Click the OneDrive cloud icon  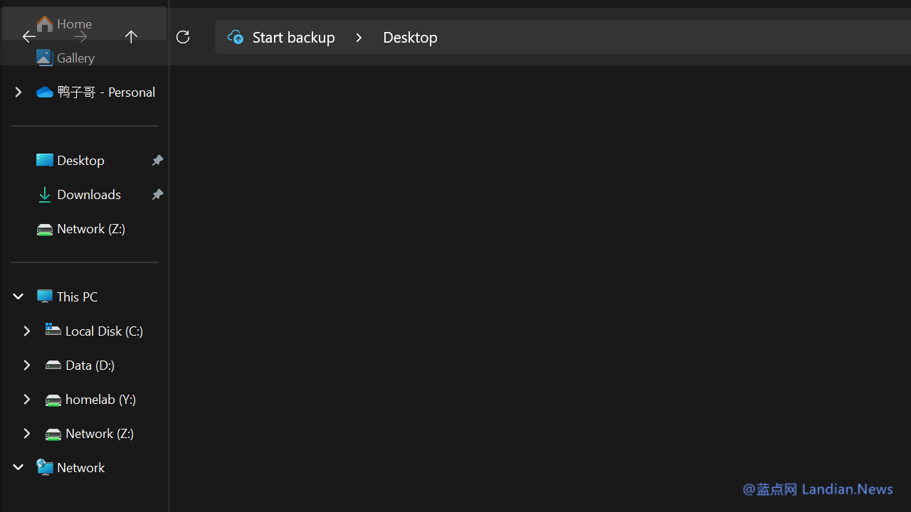coord(45,92)
